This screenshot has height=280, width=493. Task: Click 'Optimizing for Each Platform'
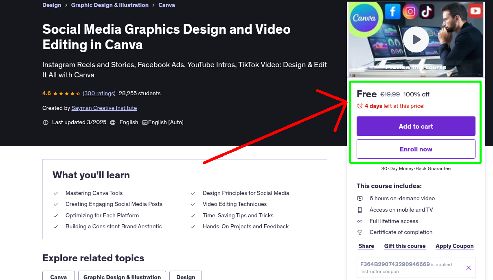pos(102,215)
